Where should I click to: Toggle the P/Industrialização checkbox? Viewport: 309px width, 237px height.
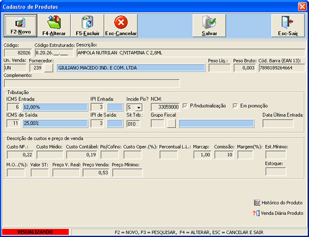click(x=185, y=106)
